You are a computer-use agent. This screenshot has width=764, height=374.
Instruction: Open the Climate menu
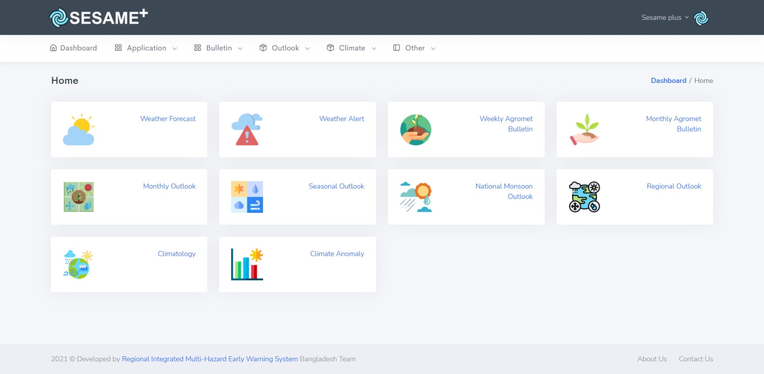click(x=352, y=48)
